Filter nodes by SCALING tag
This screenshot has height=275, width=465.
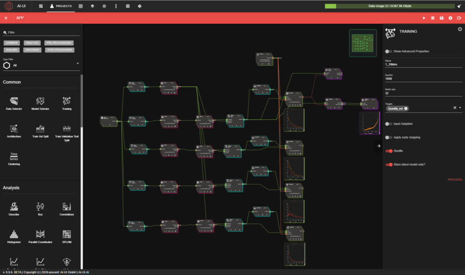[11, 50]
